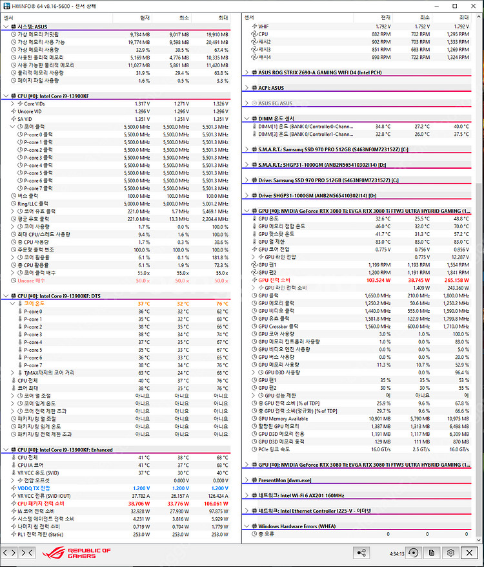Collapse the 시스템: ASUS sensor group
This screenshot has width=484, height=567.
tap(6, 27)
